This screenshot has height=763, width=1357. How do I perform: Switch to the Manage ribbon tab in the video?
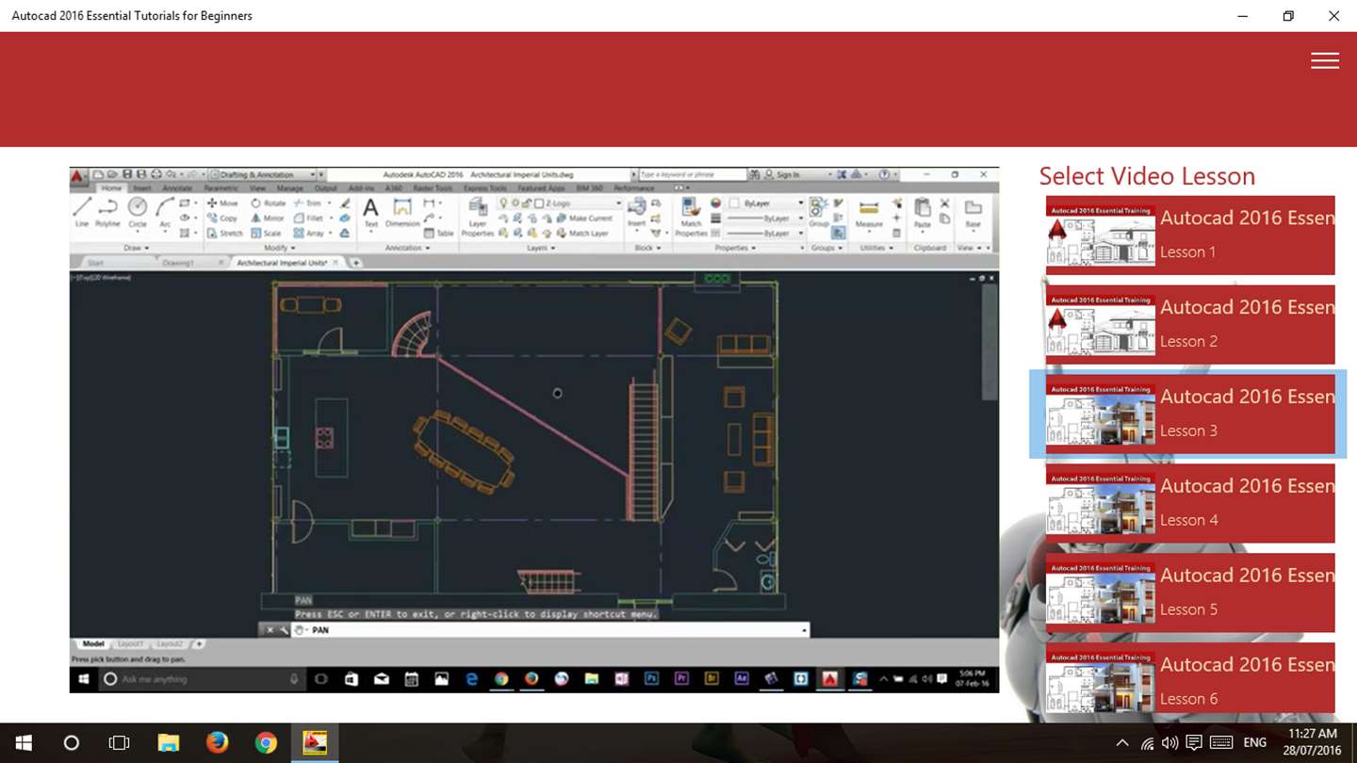point(290,188)
